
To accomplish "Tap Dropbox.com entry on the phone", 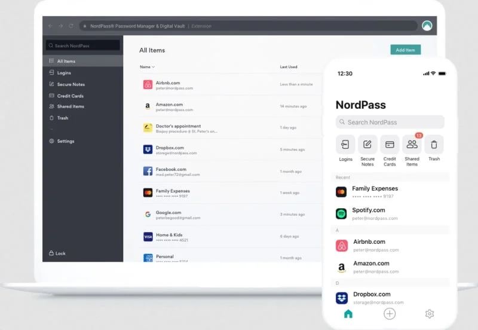I will point(390,298).
